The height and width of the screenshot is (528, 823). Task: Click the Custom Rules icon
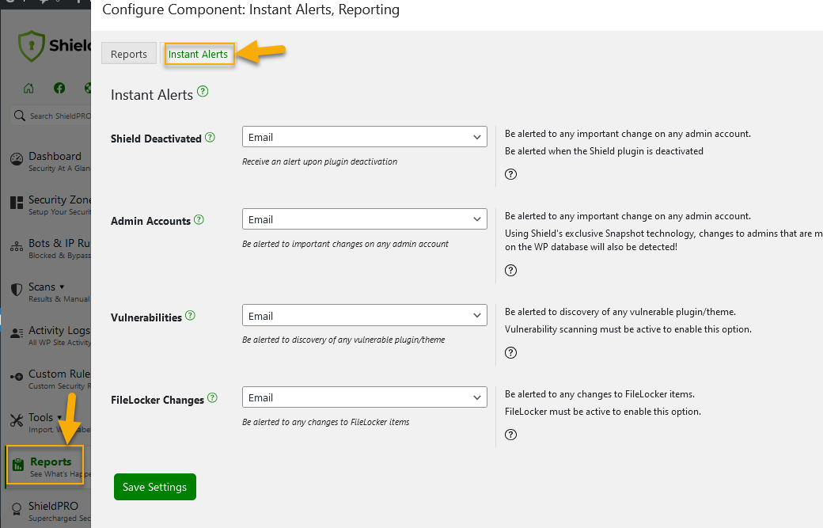click(17, 377)
